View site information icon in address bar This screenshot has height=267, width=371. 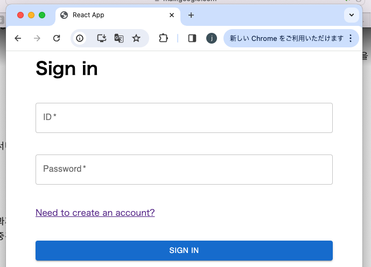pos(80,38)
